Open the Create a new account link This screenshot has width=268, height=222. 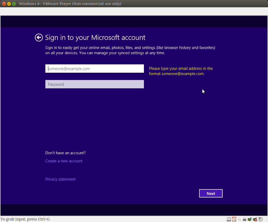coord(64,161)
